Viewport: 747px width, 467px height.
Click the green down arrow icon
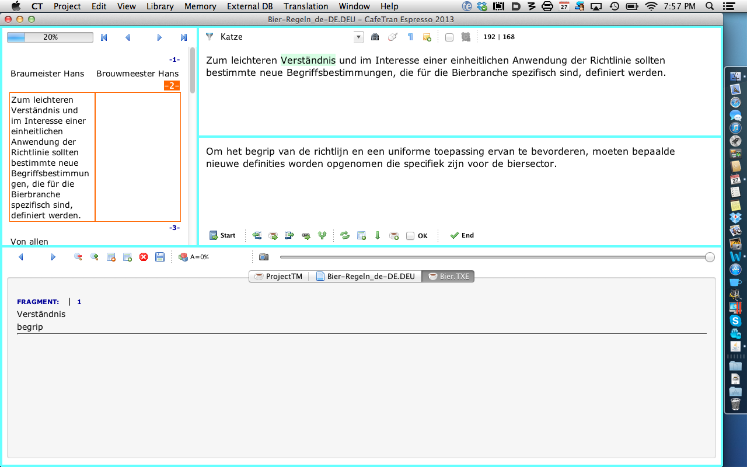coord(378,236)
